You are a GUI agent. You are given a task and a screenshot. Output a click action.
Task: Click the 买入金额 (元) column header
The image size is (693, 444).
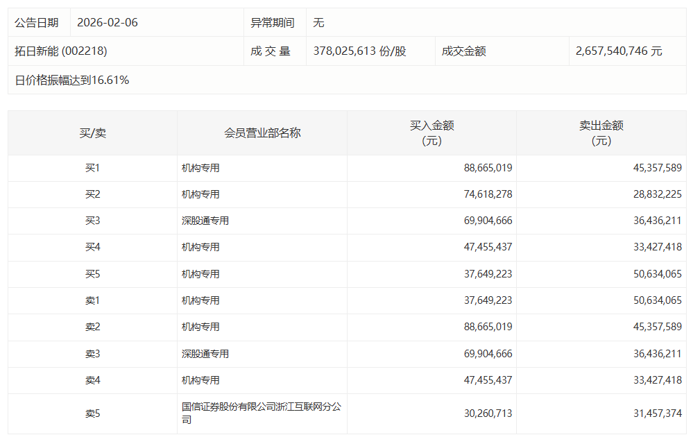(431, 133)
